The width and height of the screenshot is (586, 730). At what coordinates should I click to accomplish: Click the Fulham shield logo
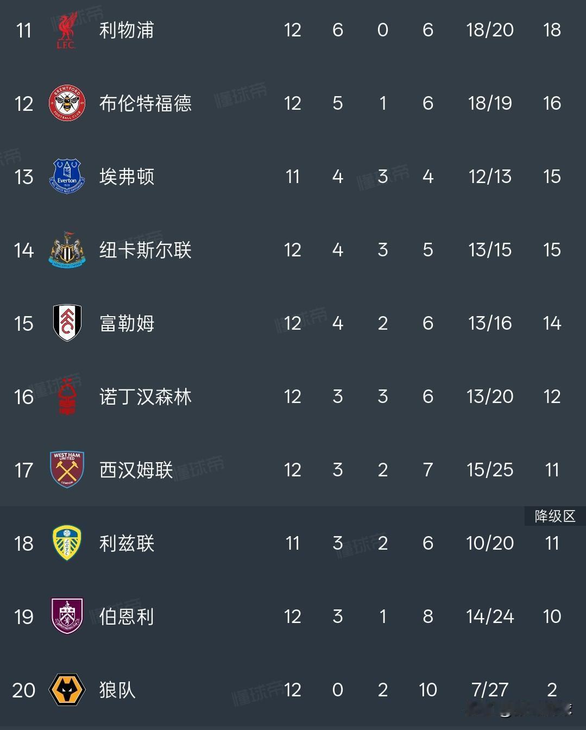(x=67, y=323)
